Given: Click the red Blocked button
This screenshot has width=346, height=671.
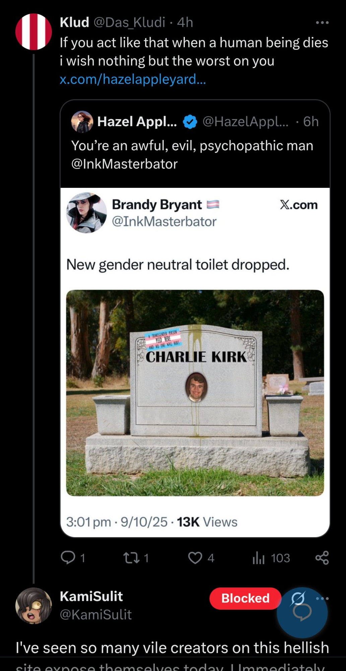Looking at the screenshot, I should coord(245,598).
